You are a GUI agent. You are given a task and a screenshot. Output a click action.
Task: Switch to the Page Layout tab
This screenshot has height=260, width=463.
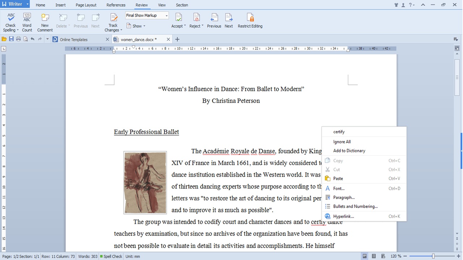[x=86, y=5]
